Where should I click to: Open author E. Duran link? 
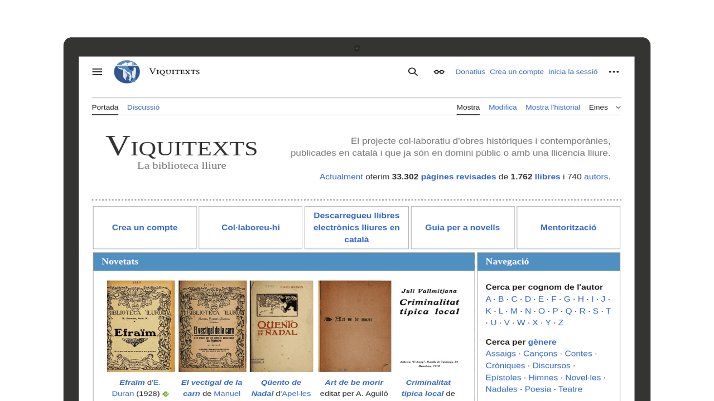pyautogui.click(x=136, y=388)
